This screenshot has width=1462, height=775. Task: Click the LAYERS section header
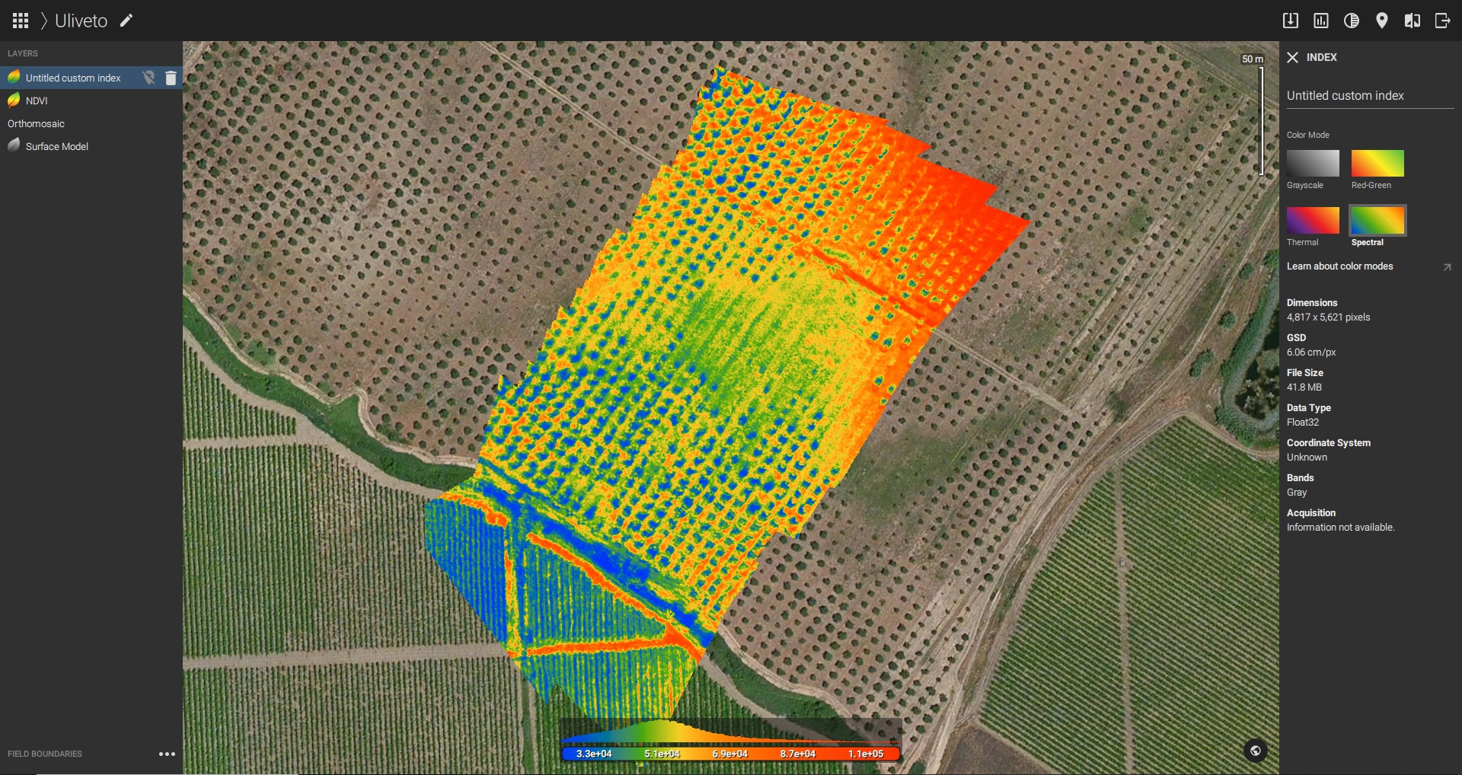[x=23, y=53]
